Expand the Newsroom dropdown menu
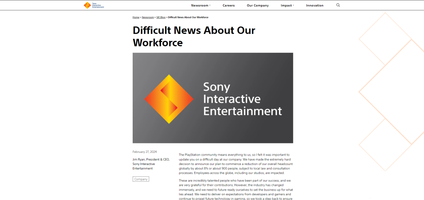Viewport: 424px width, 200px height. click(201, 6)
